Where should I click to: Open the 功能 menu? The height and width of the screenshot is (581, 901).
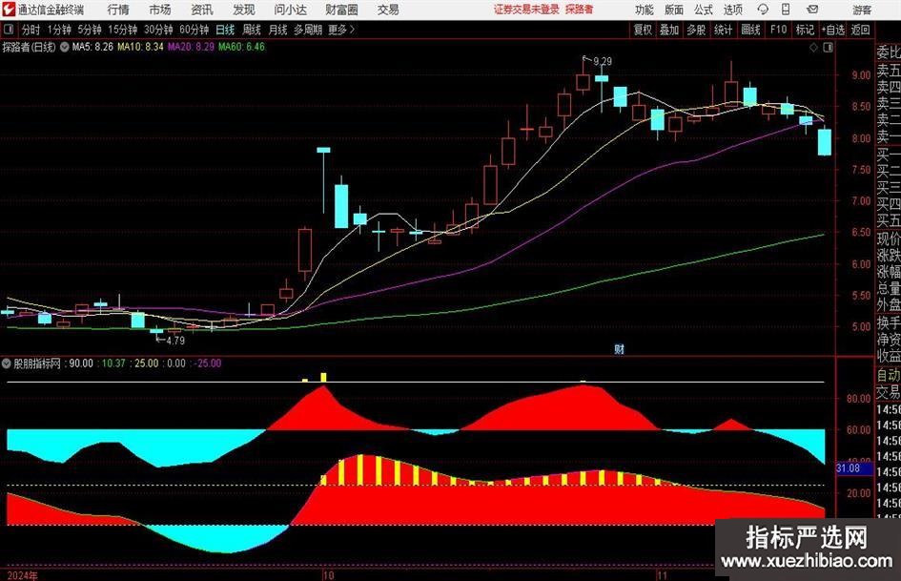pos(645,10)
